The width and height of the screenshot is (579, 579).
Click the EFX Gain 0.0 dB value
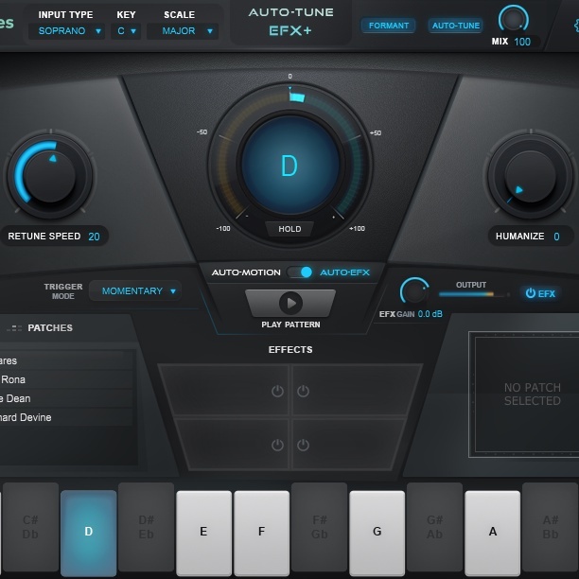tap(430, 314)
